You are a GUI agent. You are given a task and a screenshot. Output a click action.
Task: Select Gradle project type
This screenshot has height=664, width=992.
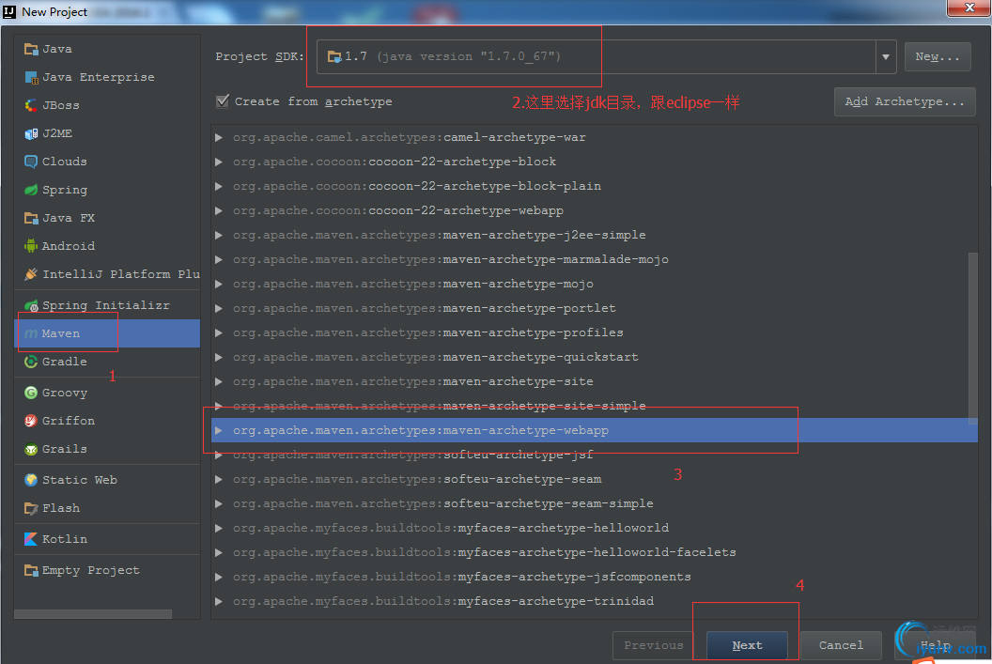tap(107, 362)
